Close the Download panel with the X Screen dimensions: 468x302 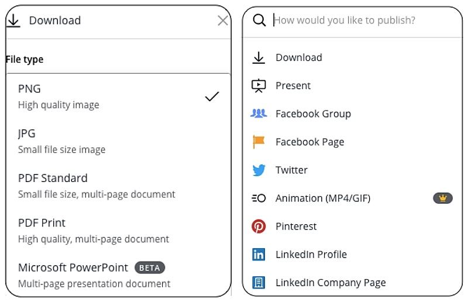click(x=223, y=20)
